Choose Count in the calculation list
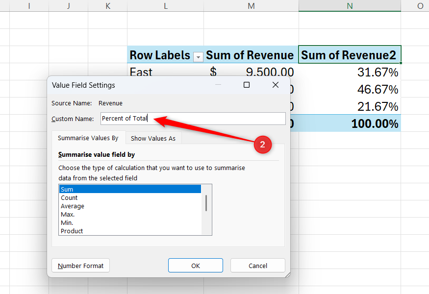 (130, 198)
